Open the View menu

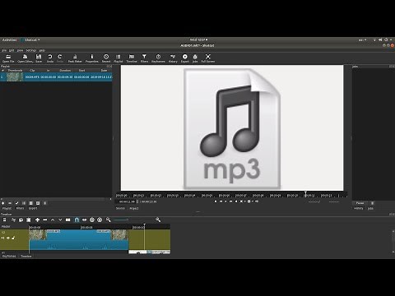[20, 50]
